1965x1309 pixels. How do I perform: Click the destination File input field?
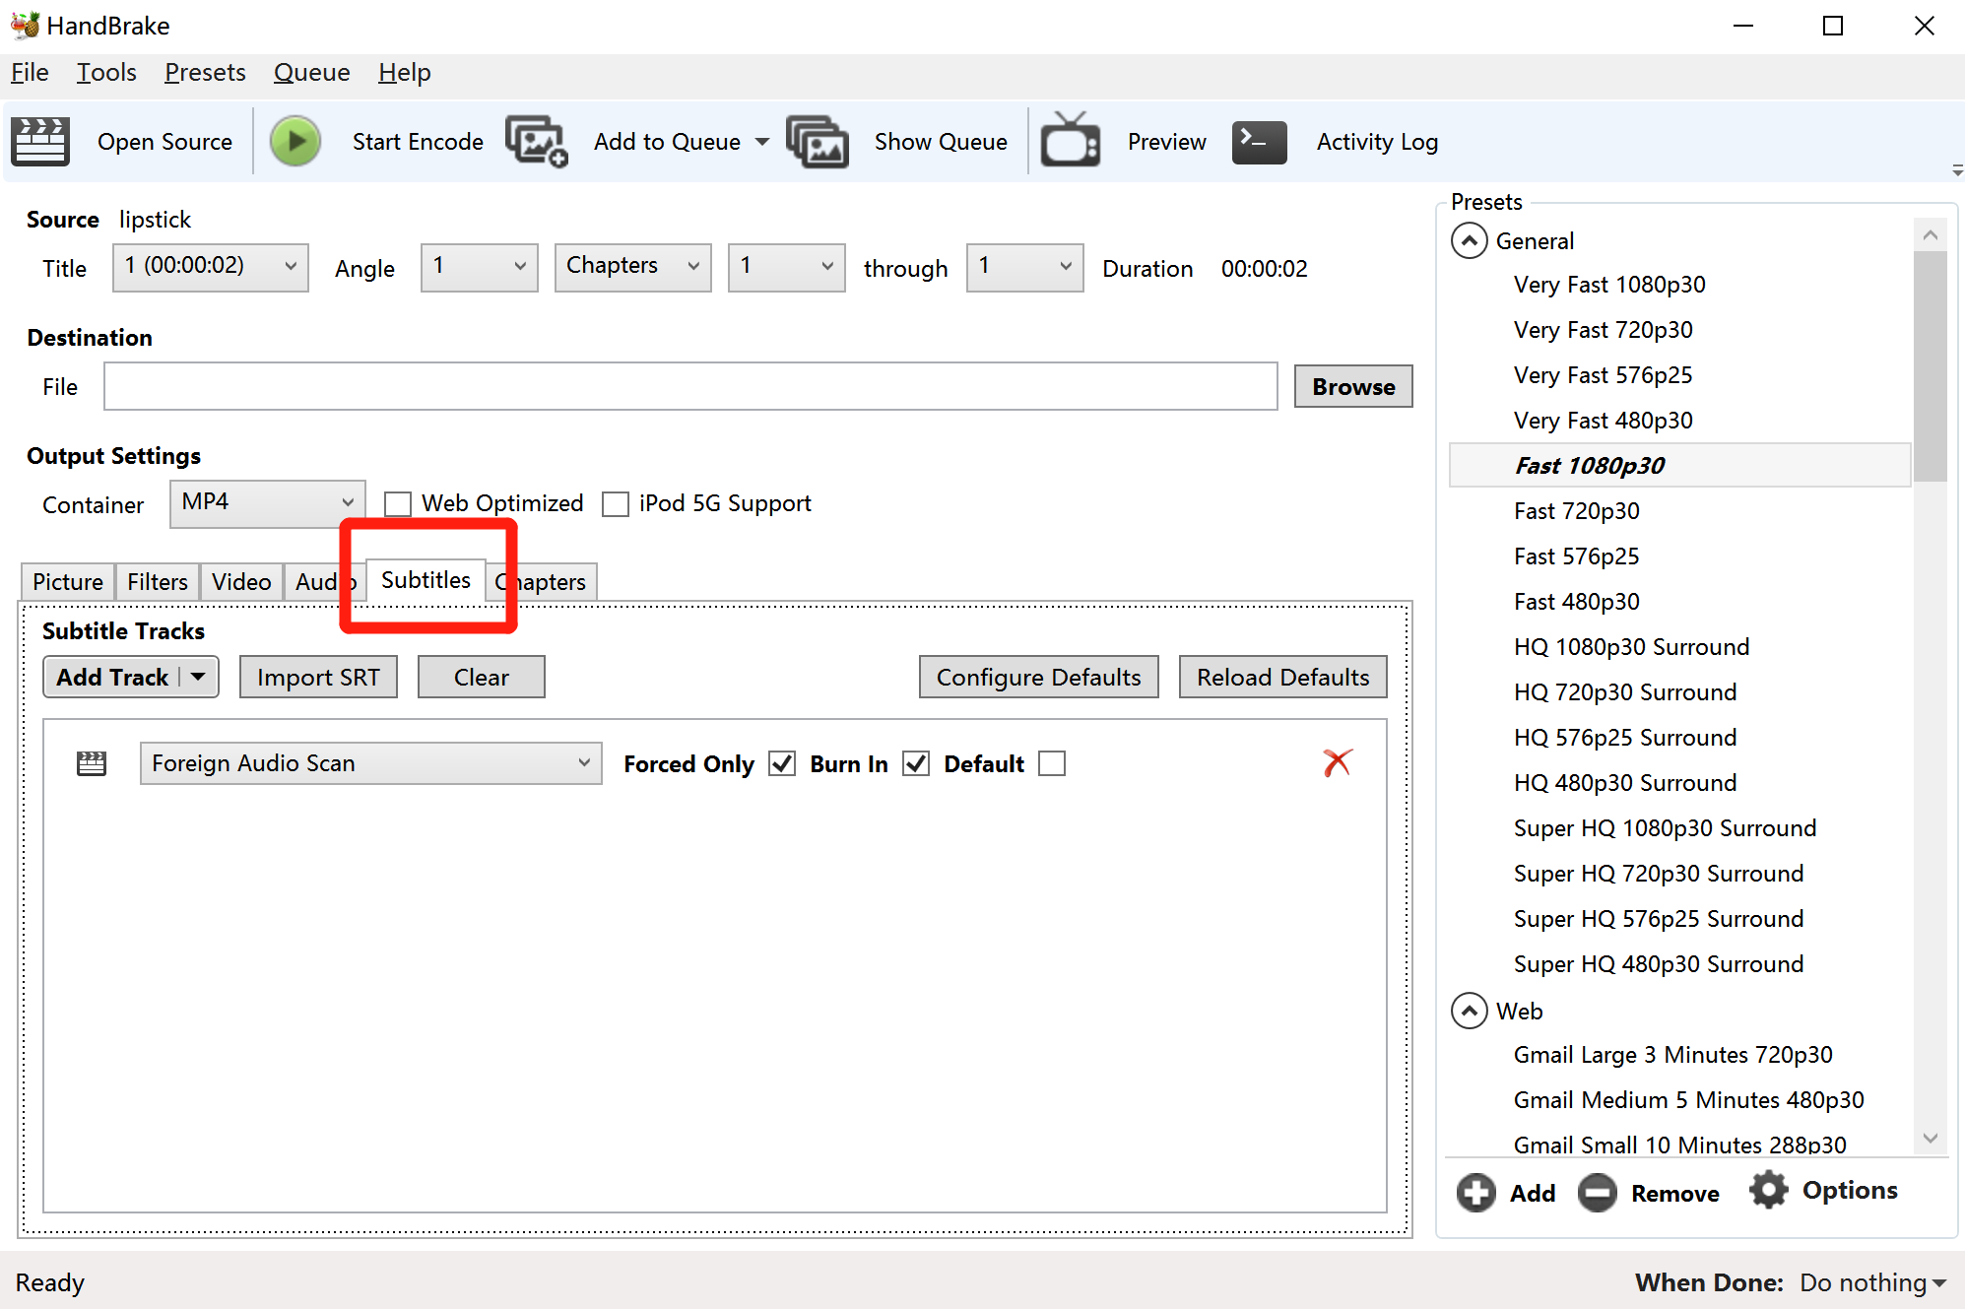[x=689, y=387]
